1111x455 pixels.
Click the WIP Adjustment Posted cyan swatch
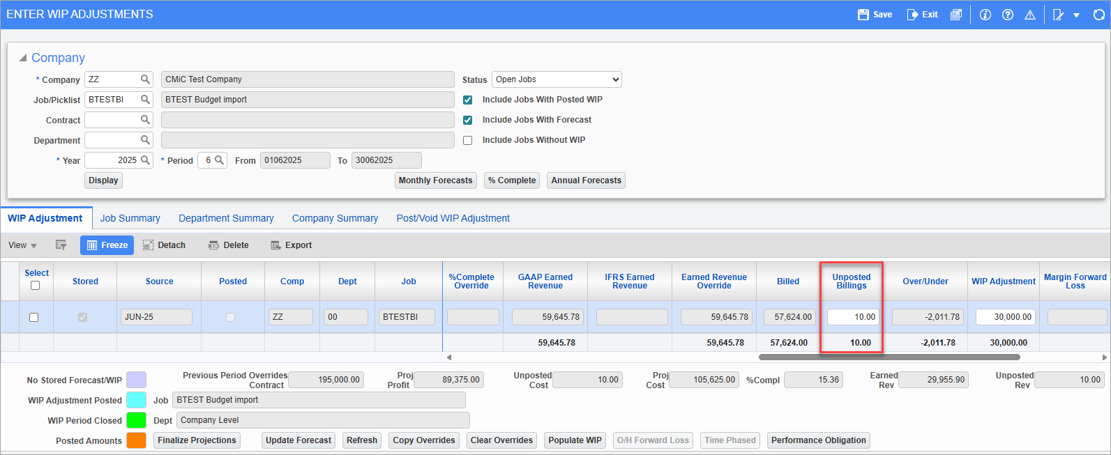[136, 400]
